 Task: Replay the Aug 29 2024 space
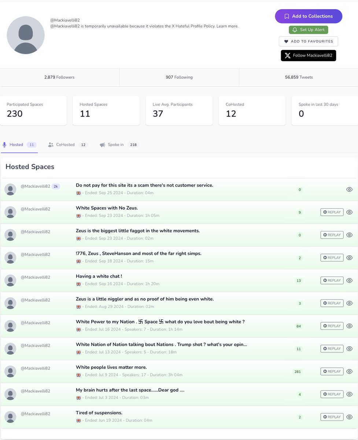coord(332,303)
